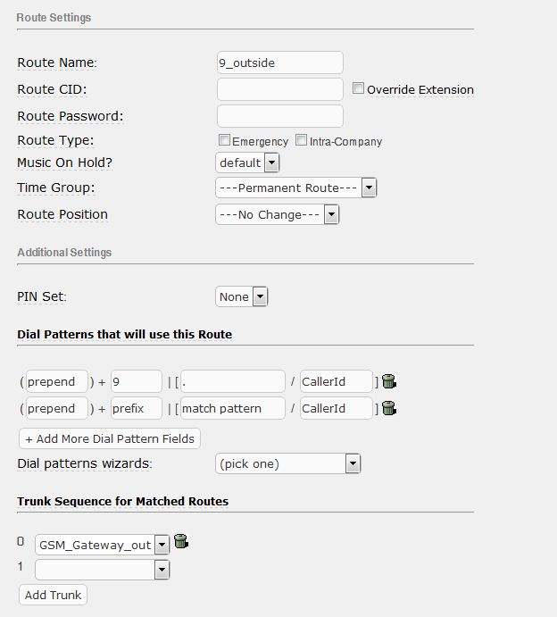Change trunk 0 GSM_Gateway_out selection
Image resolution: width=557 pixels, height=617 pixels.
[102, 545]
